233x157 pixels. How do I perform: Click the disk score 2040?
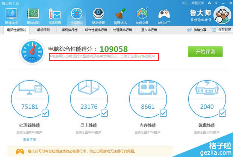point(207,107)
